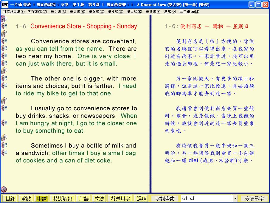
Task: Toggle the 重點 key points button
Action: (x=26, y=199)
